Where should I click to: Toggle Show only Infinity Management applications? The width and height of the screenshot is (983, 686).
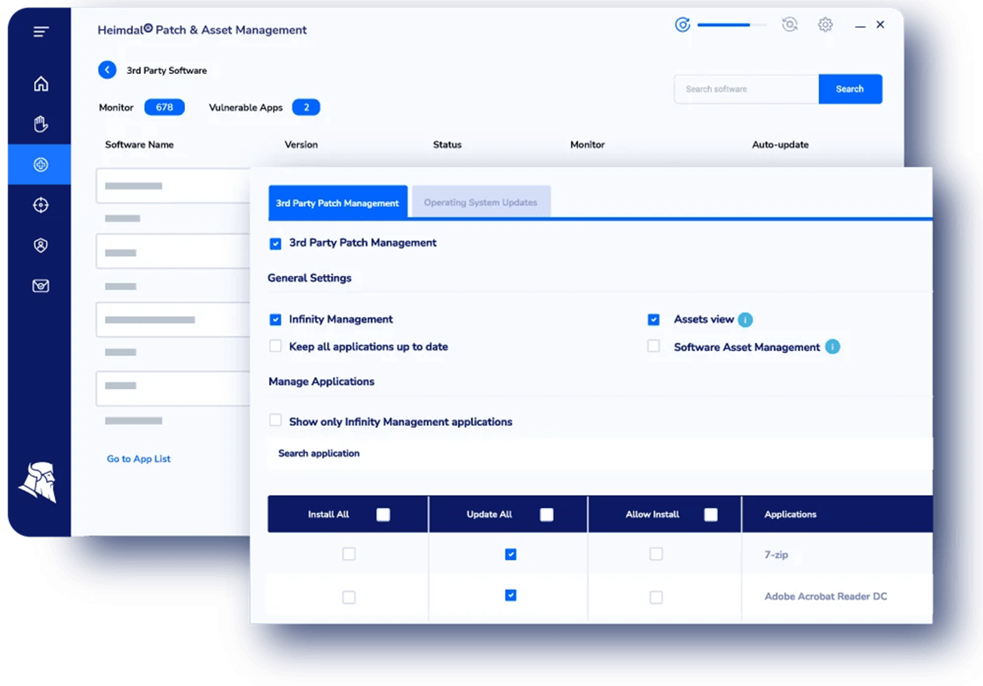(x=276, y=421)
